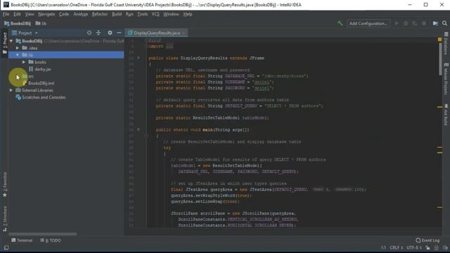The width and height of the screenshot is (450, 253).
Task: Open Search Everywhere magnifier icon
Action: (444, 23)
